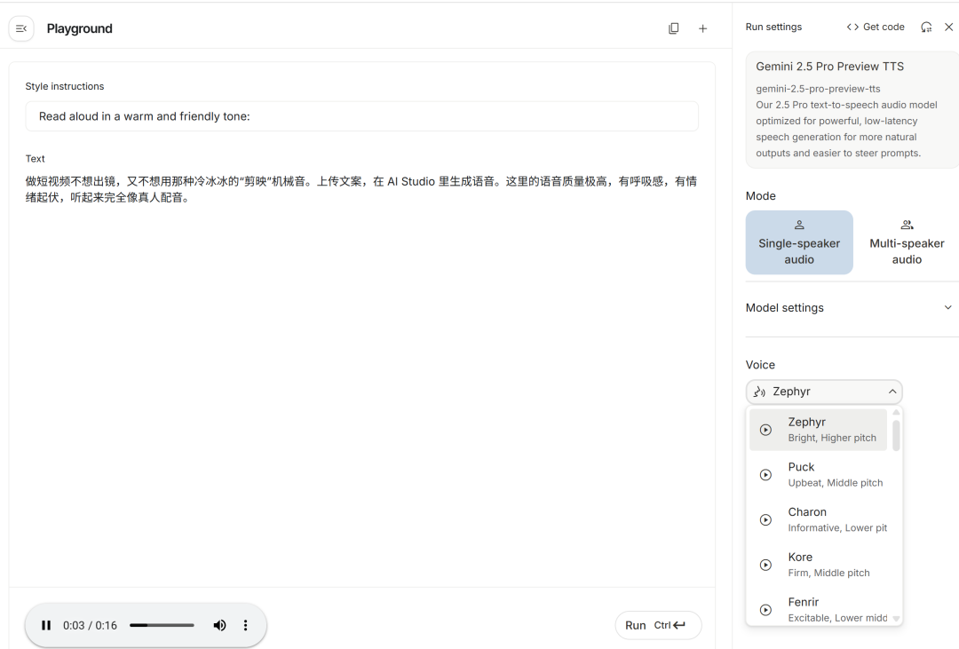
Task: Select Single-speaker audio mode
Action: (799, 242)
